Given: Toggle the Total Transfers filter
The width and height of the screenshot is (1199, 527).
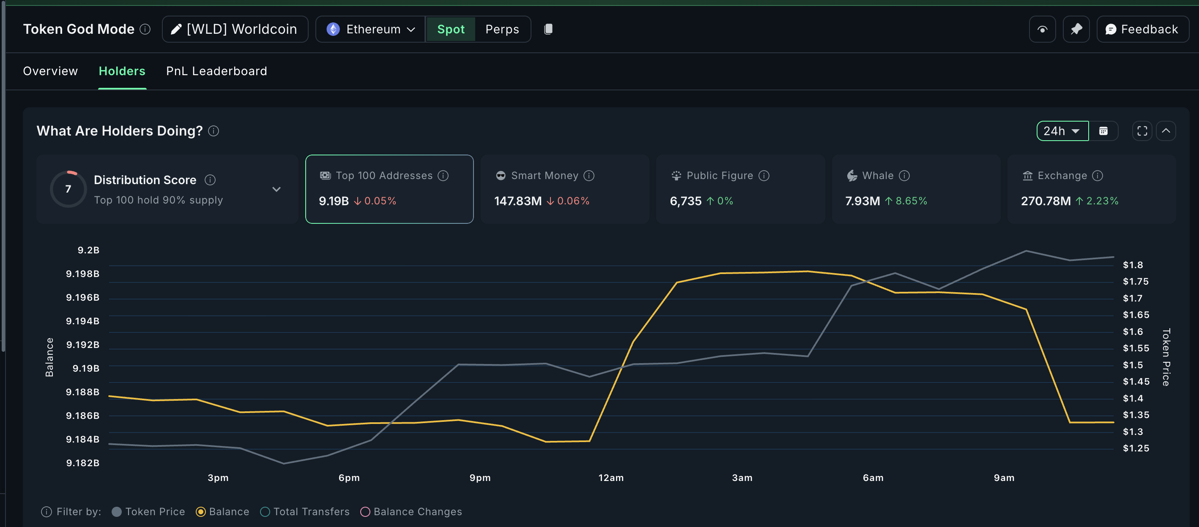Looking at the screenshot, I should coord(305,512).
